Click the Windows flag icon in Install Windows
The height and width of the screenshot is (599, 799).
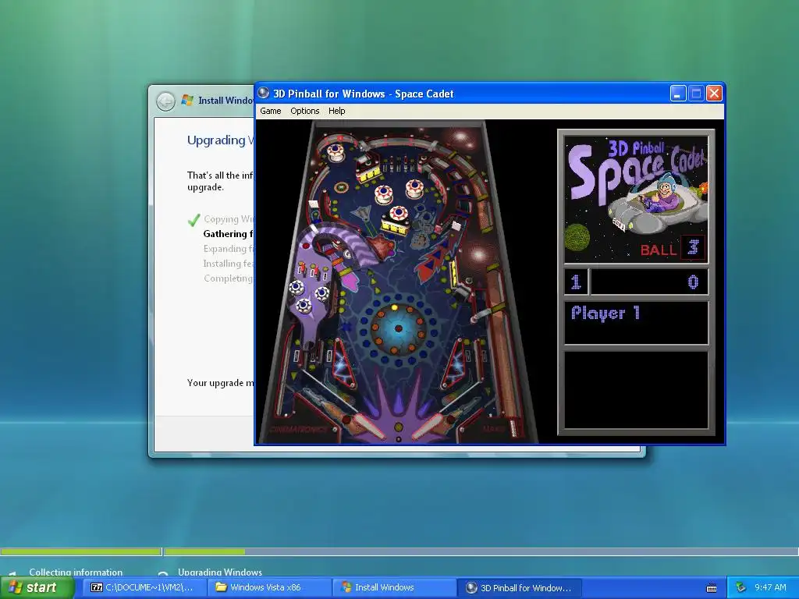point(187,100)
